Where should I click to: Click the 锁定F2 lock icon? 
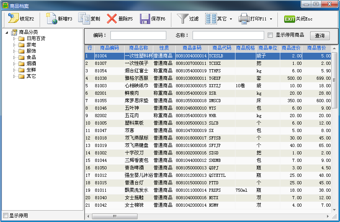click(x=13, y=18)
